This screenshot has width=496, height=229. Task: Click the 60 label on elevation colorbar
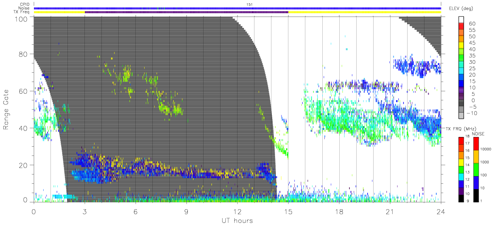471,24
